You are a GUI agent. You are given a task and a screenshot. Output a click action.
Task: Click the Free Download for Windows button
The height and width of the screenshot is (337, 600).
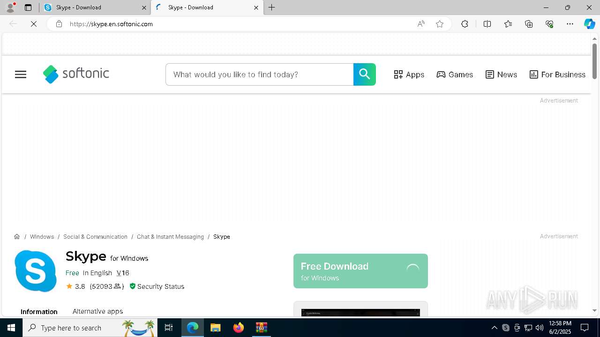click(360, 271)
